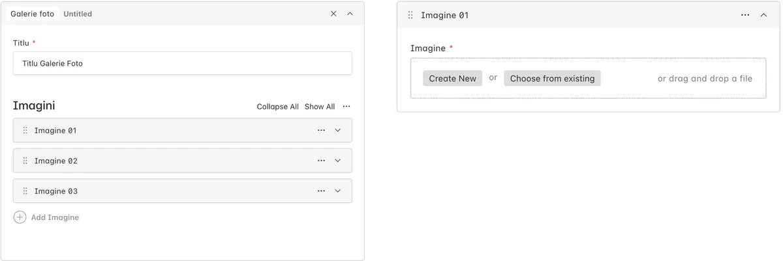This screenshot has width=783, height=261.
Task: Click Collapse All link
Action: coord(277,107)
